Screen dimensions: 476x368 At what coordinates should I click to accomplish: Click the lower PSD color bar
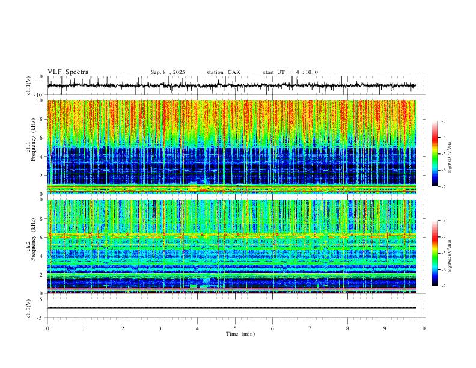435,253
